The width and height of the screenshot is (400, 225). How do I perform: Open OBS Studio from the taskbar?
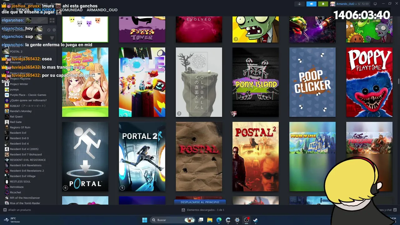pos(246,220)
